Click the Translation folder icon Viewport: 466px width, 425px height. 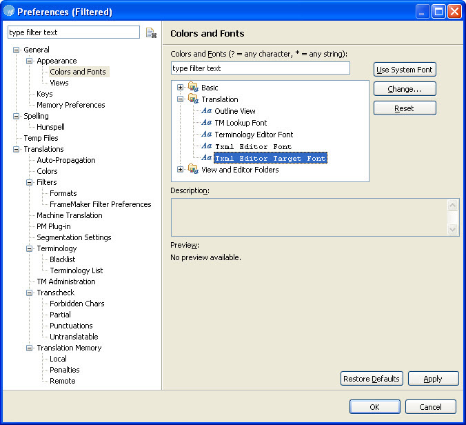pyautogui.click(x=193, y=99)
